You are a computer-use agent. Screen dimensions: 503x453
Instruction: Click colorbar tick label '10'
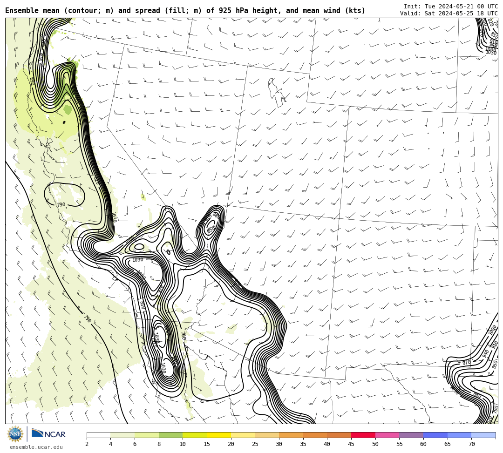(183, 444)
